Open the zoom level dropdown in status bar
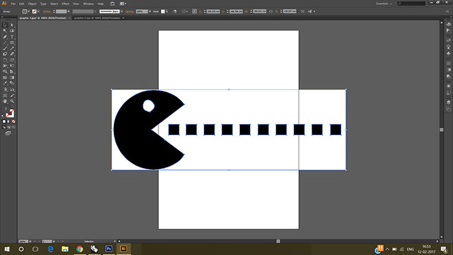The height and width of the screenshot is (255, 453). pos(30,242)
